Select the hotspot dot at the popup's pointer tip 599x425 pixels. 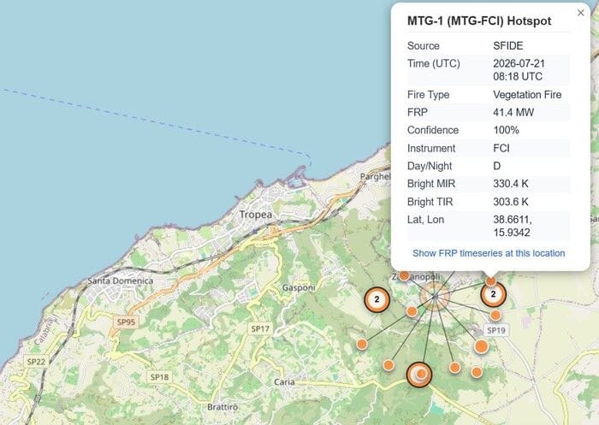click(491, 281)
